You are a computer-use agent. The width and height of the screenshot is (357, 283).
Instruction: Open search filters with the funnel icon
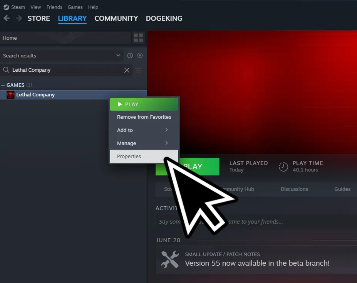pos(138,70)
